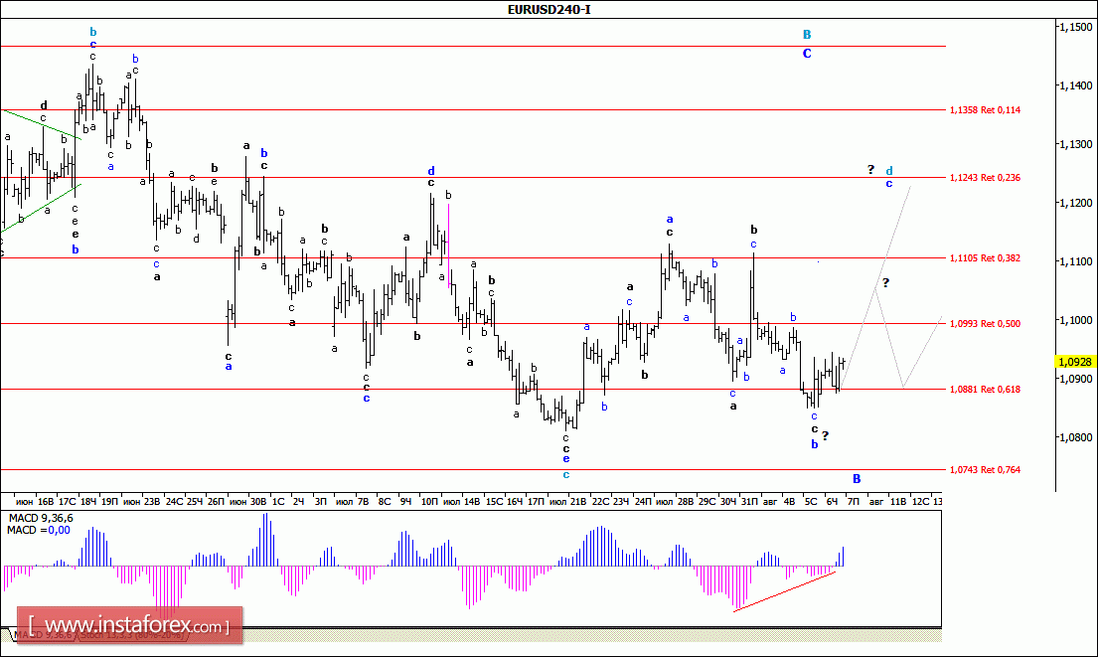The image size is (1098, 657).
Task: Click the current price tag 1,0928
Action: [x=1075, y=362]
